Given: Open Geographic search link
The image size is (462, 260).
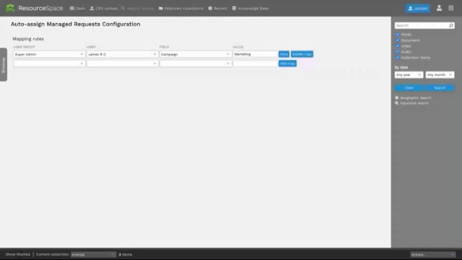Looking at the screenshot, I should (416, 98).
